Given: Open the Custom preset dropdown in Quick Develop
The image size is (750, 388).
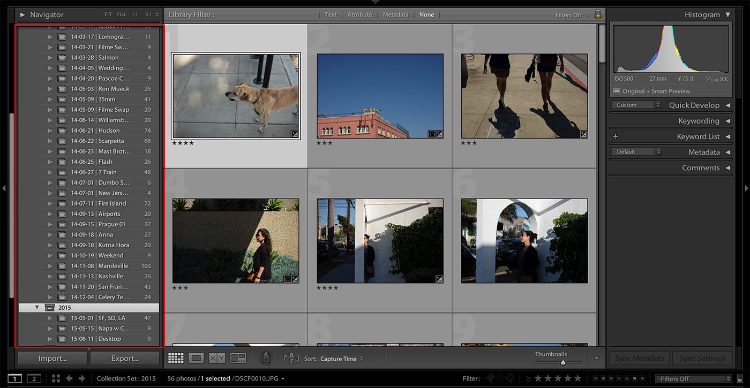Looking at the screenshot, I should (x=636, y=105).
